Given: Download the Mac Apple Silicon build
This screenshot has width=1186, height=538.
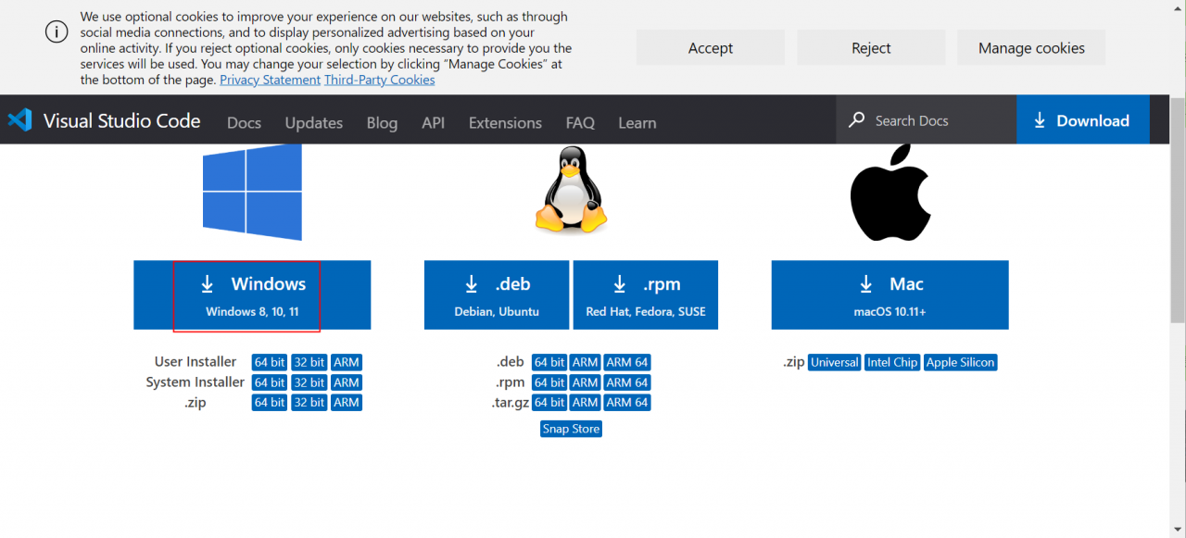Looking at the screenshot, I should click(960, 362).
